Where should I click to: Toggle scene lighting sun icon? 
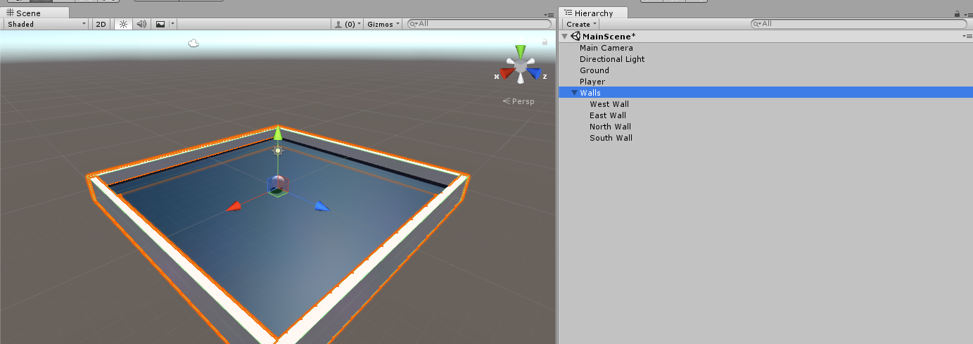(123, 24)
